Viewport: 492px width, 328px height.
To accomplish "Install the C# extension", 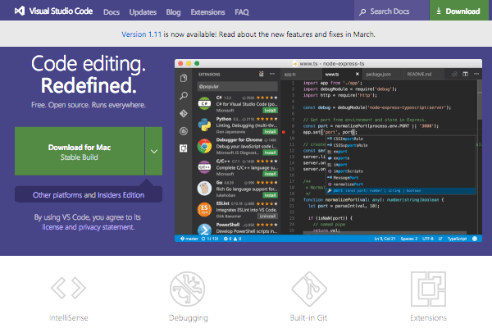I will coord(270,111).
